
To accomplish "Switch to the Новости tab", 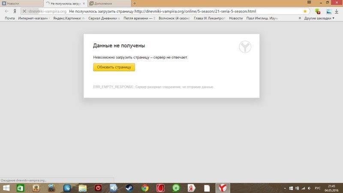I will click(21, 3).
